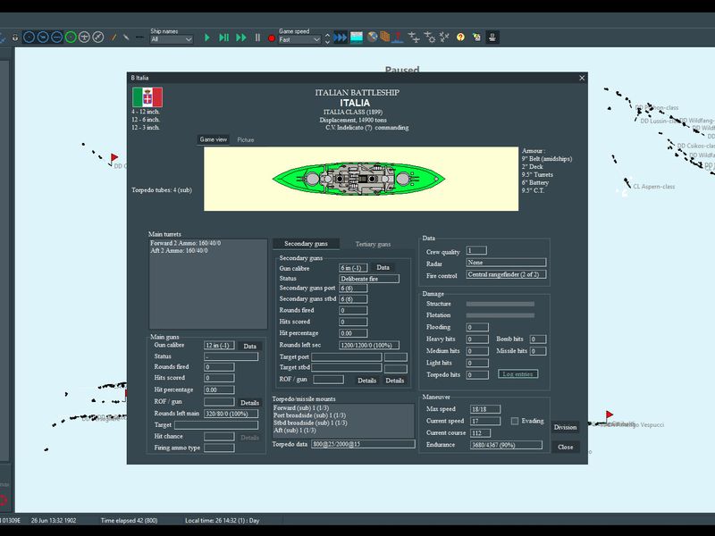Click the compass arrow circle icon
This screenshot has width=715, height=536.
pyautogui.click(x=98, y=38)
